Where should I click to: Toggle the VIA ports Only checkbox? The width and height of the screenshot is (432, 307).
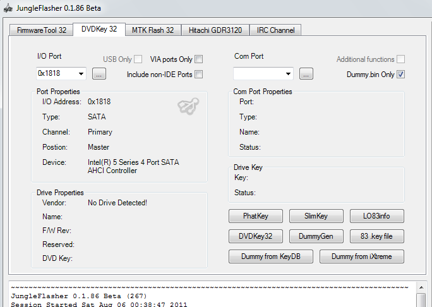(198, 59)
